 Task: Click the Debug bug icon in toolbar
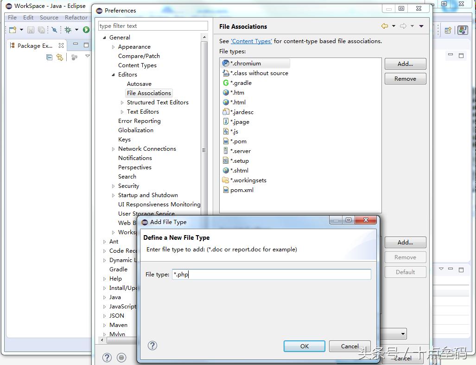click(x=68, y=30)
